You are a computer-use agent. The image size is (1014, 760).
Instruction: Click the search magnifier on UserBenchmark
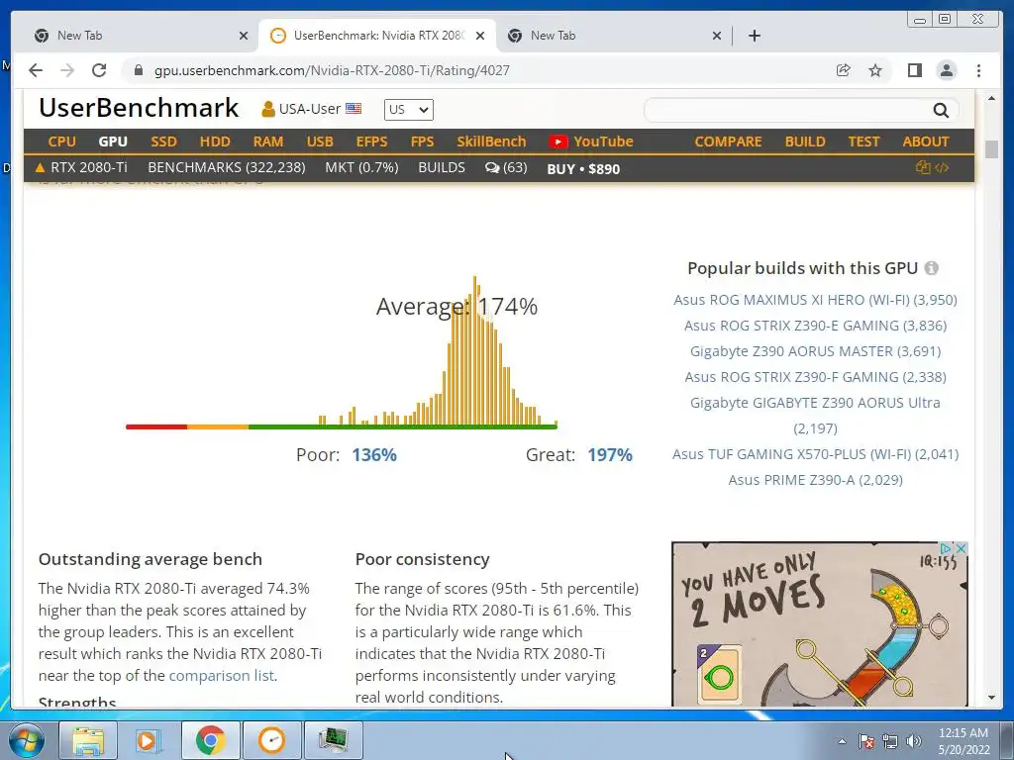941,111
